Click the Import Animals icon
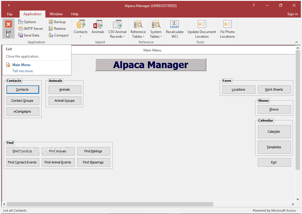The image size is (302, 214). 98,24
